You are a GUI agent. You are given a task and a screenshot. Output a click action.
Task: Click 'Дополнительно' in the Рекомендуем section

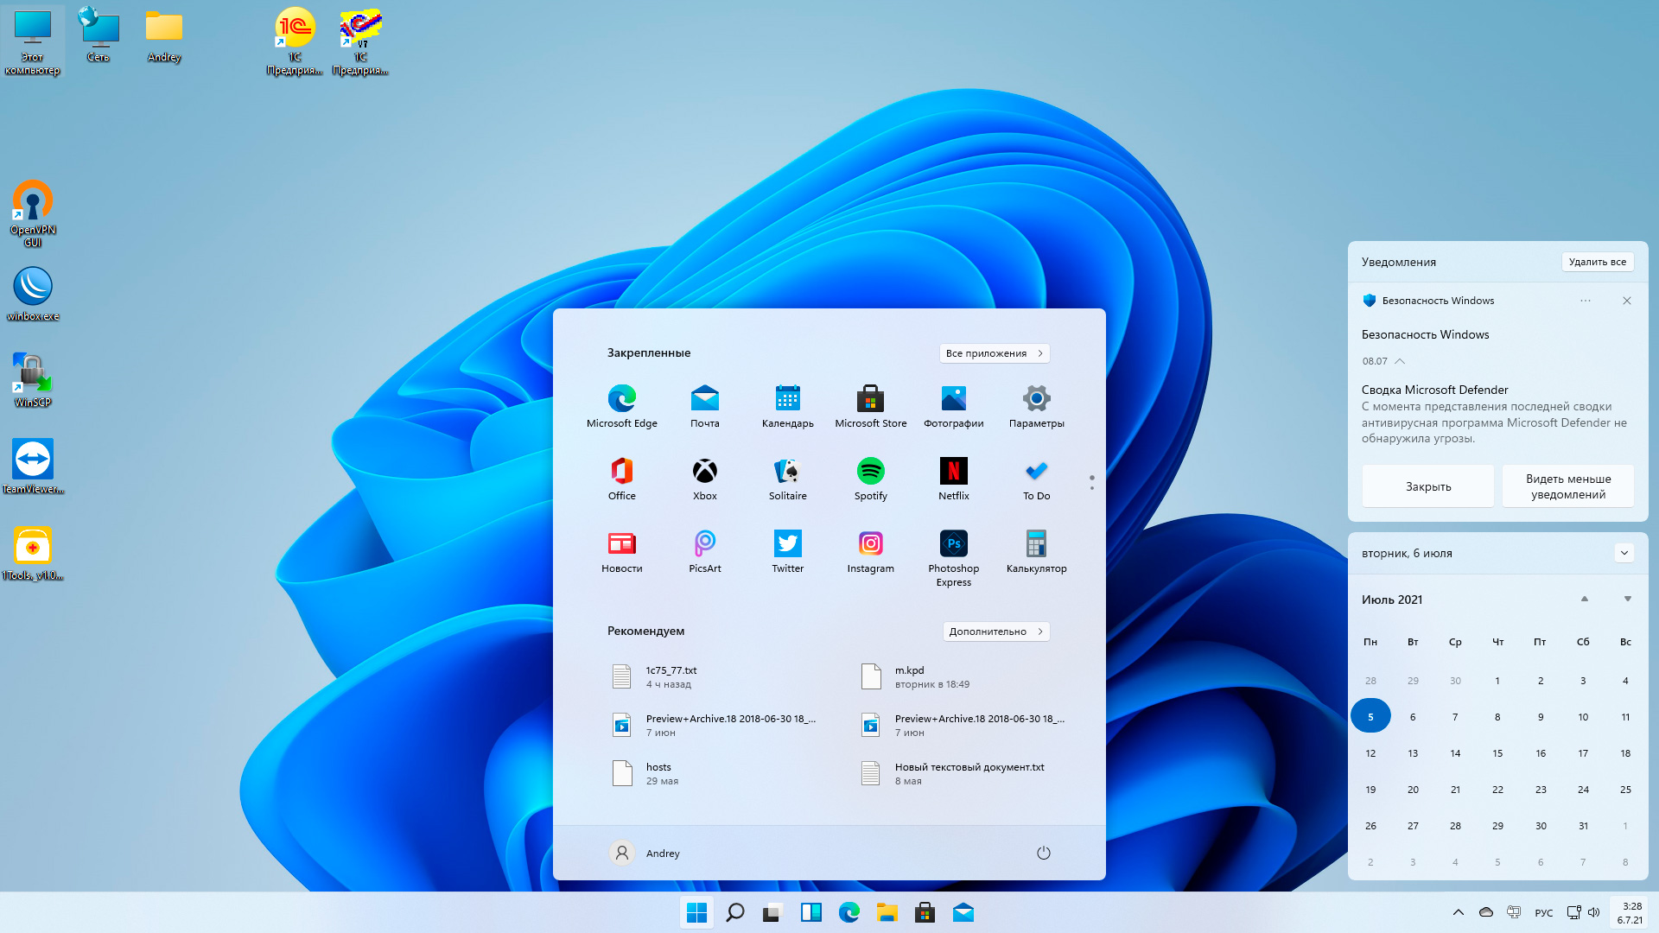pyautogui.click(x=995, y=632)
